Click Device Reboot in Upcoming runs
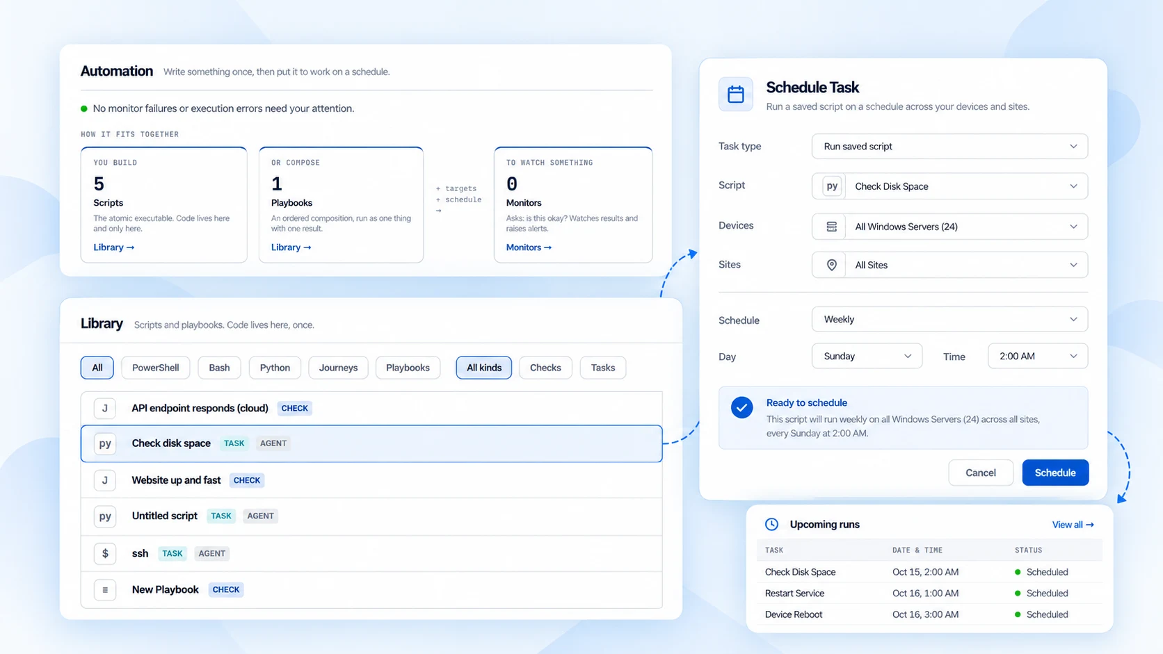Screen dimensions: 1163x654 [x=794, y=614]
